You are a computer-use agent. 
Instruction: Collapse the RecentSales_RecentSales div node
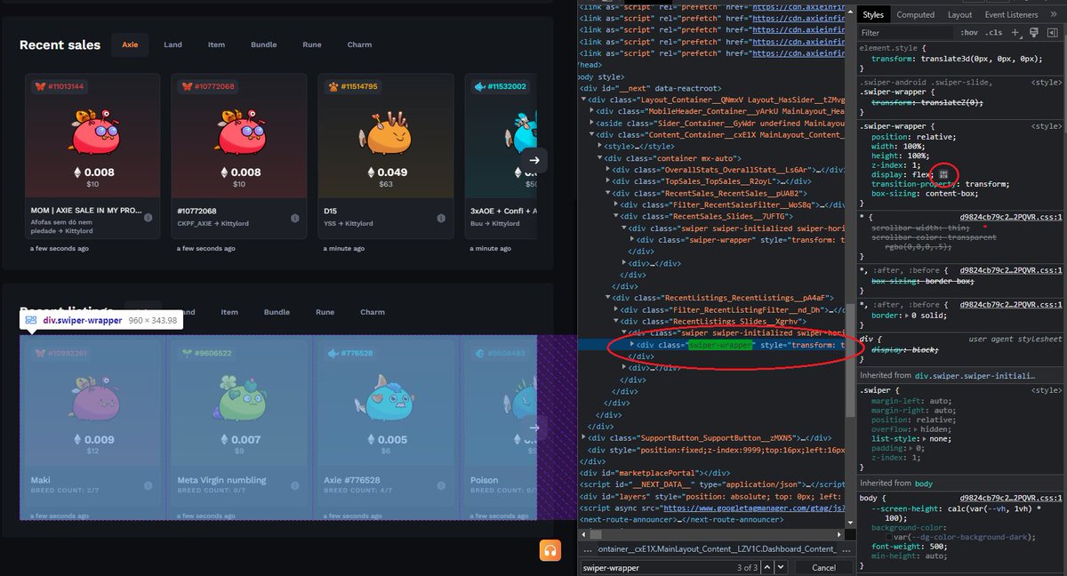point(609,192)
